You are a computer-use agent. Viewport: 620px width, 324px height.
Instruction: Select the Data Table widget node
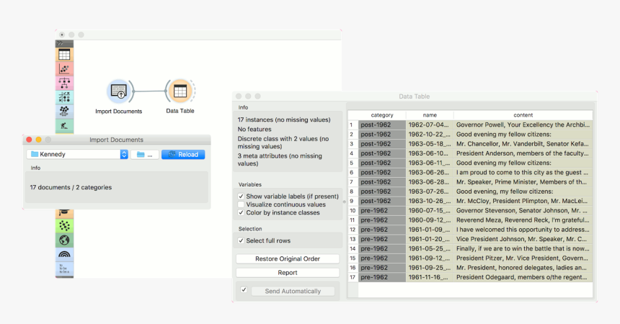180,91
